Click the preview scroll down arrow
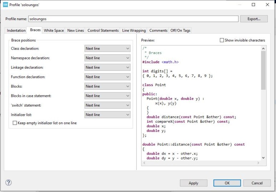This screenshot has width=276, height=192. (x=263, y=158)
